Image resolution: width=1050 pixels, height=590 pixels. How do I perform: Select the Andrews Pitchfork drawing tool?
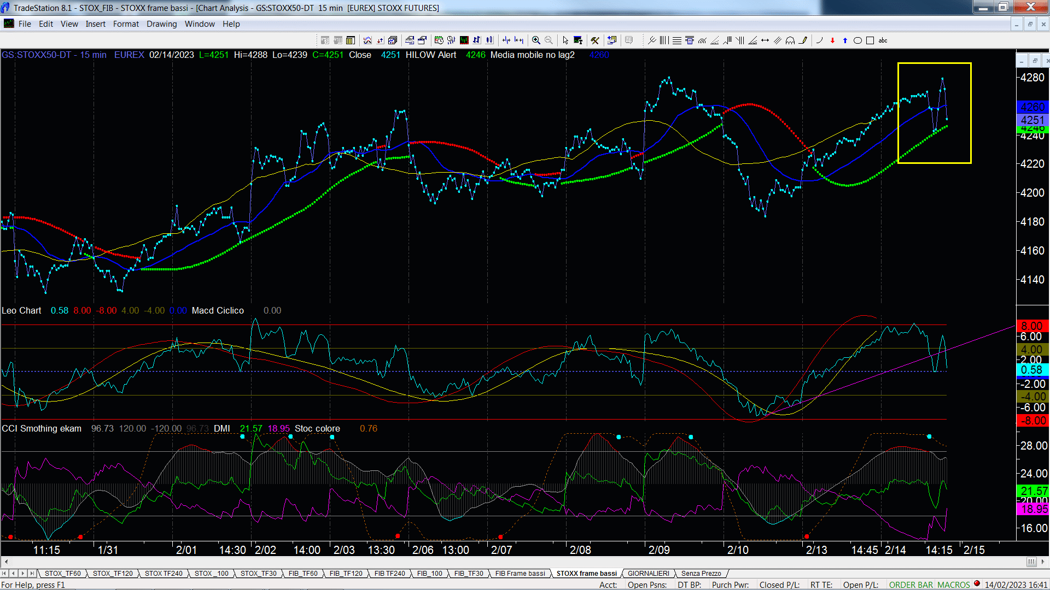coord(652,40)
